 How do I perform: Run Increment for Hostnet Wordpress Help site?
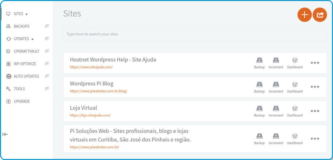click(x=276, y=63)
